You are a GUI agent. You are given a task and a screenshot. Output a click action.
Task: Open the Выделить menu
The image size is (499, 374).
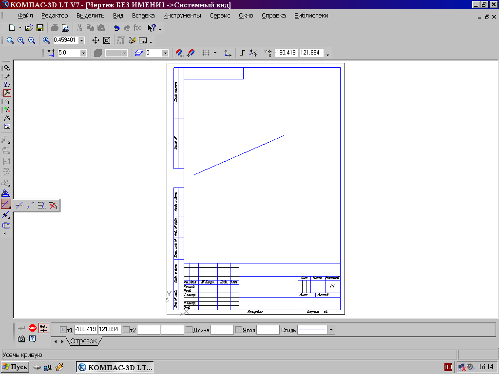(x=90, y=16)
